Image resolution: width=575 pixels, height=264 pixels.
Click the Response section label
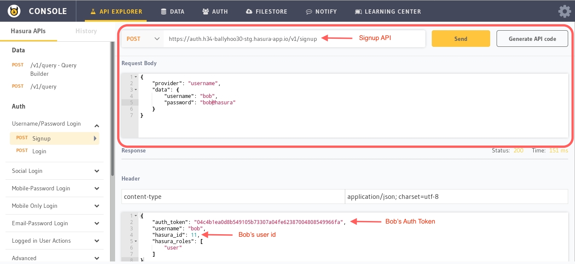pyautogui.click(x=133, y=150)
